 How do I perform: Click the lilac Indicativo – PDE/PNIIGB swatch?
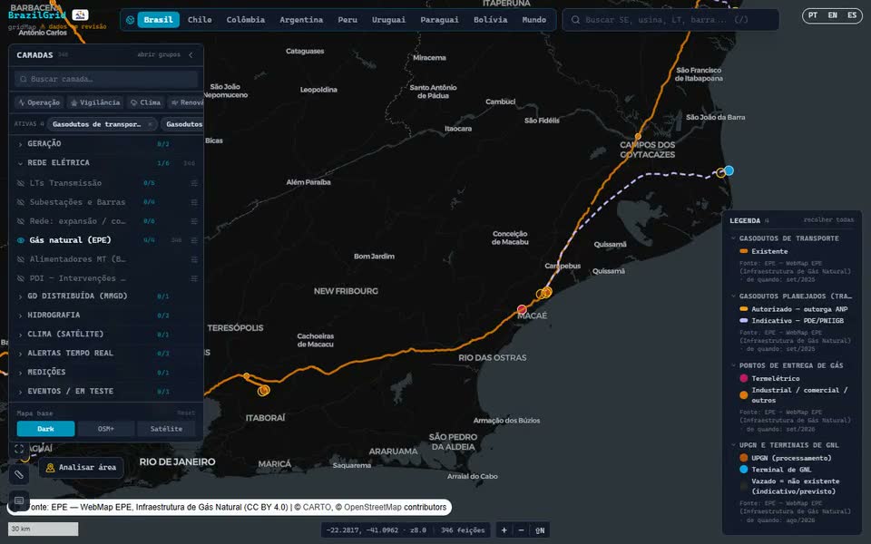tap(744, 321)
